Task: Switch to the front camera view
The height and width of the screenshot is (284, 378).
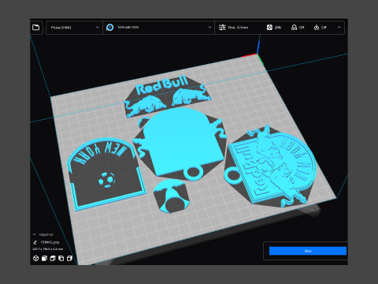Action: click(x=44, y=258)
